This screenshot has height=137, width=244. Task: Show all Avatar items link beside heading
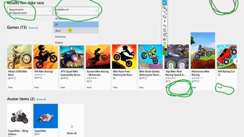pyautogui.click(x=41, y=99)
